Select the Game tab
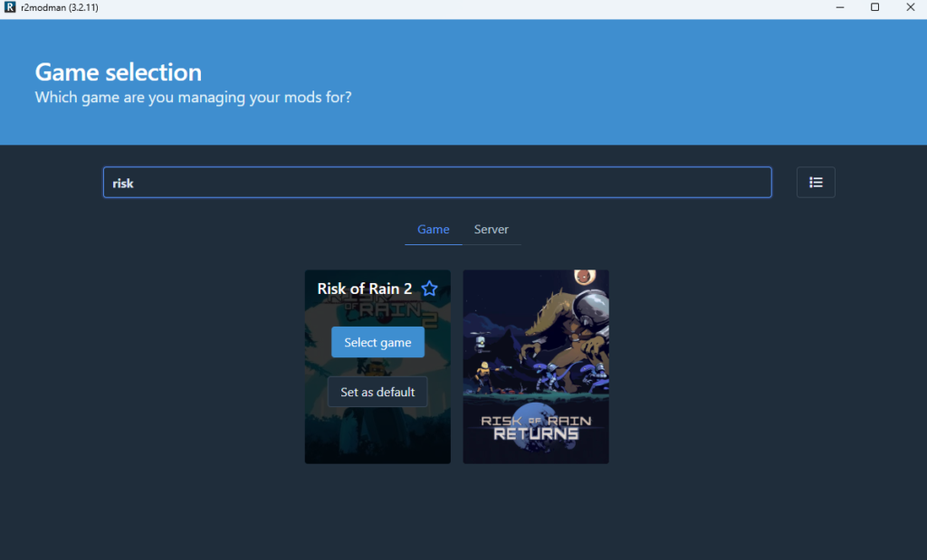 tap(433, 230)
